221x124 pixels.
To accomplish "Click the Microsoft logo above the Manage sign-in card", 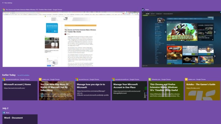I will click(x=77, y=79).
